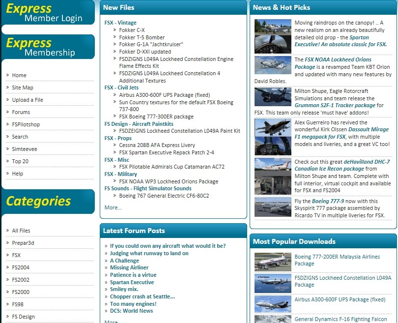
Task: Open the FSX category
Action: pos(16,255)
